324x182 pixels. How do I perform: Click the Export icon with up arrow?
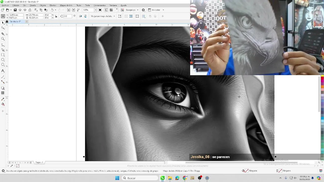73,10
